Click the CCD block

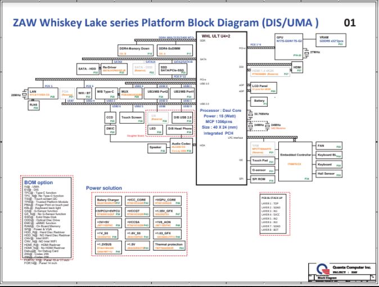[x=110, y=118]
